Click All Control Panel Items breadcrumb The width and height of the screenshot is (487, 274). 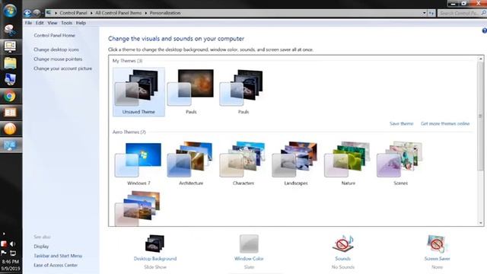pyautogui.click(x=119, y=13)
